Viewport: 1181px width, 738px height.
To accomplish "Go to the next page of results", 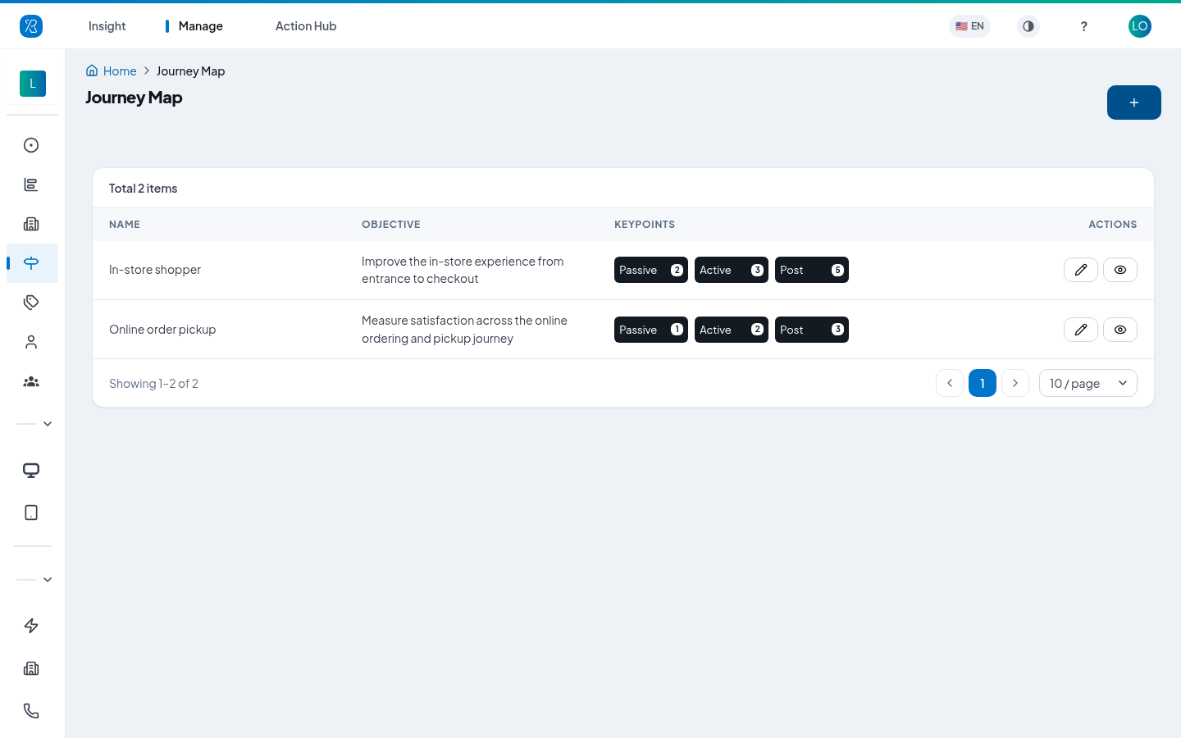I will pyautogui.click(x=1015, y=383).
